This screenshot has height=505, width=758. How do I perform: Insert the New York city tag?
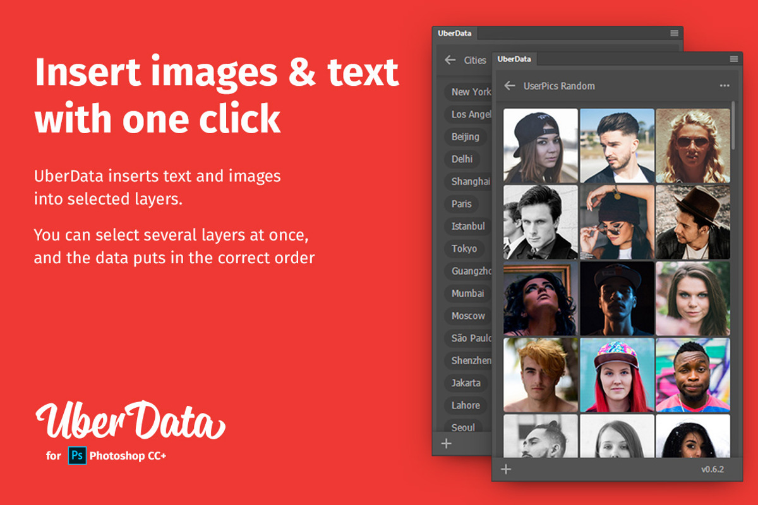[x=468, y=92]
